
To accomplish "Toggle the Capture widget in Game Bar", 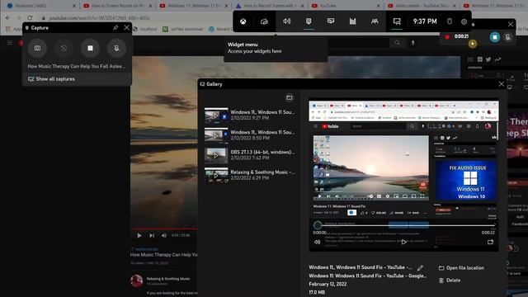I will [x=309, y=21].
